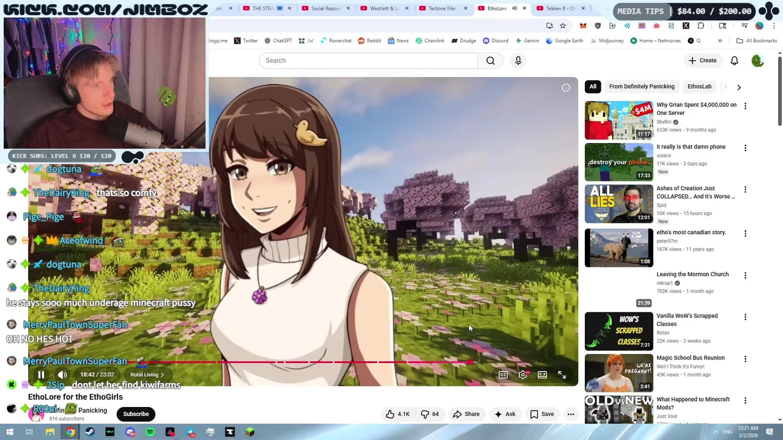Open the Magic School Bus Reunion title
The width and height of the screenshot is (783, 440).
coord(691,358)
